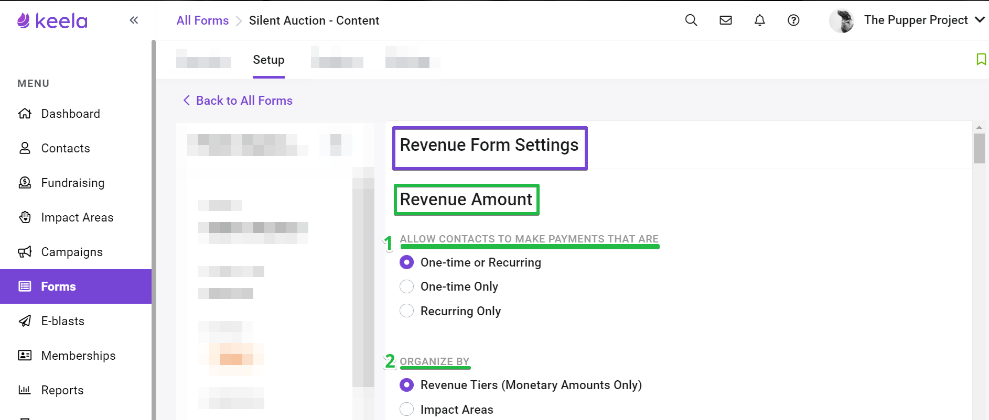Click the left sidebar scrollbar
Viewport: 989px width, 420px height.
(154, 230)
